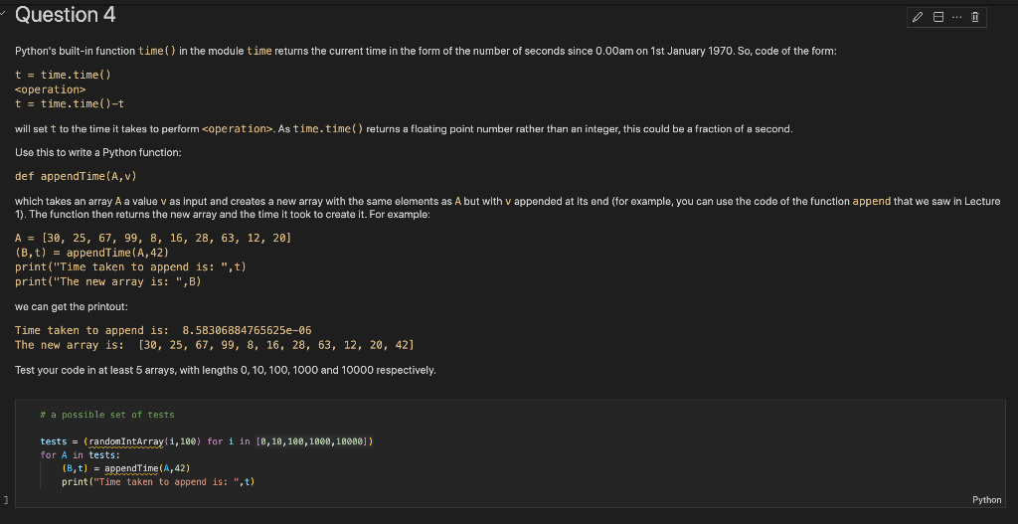Place cursor in the code cell comment line
This screenshot has width=1018, height=524.
point(107,415)
